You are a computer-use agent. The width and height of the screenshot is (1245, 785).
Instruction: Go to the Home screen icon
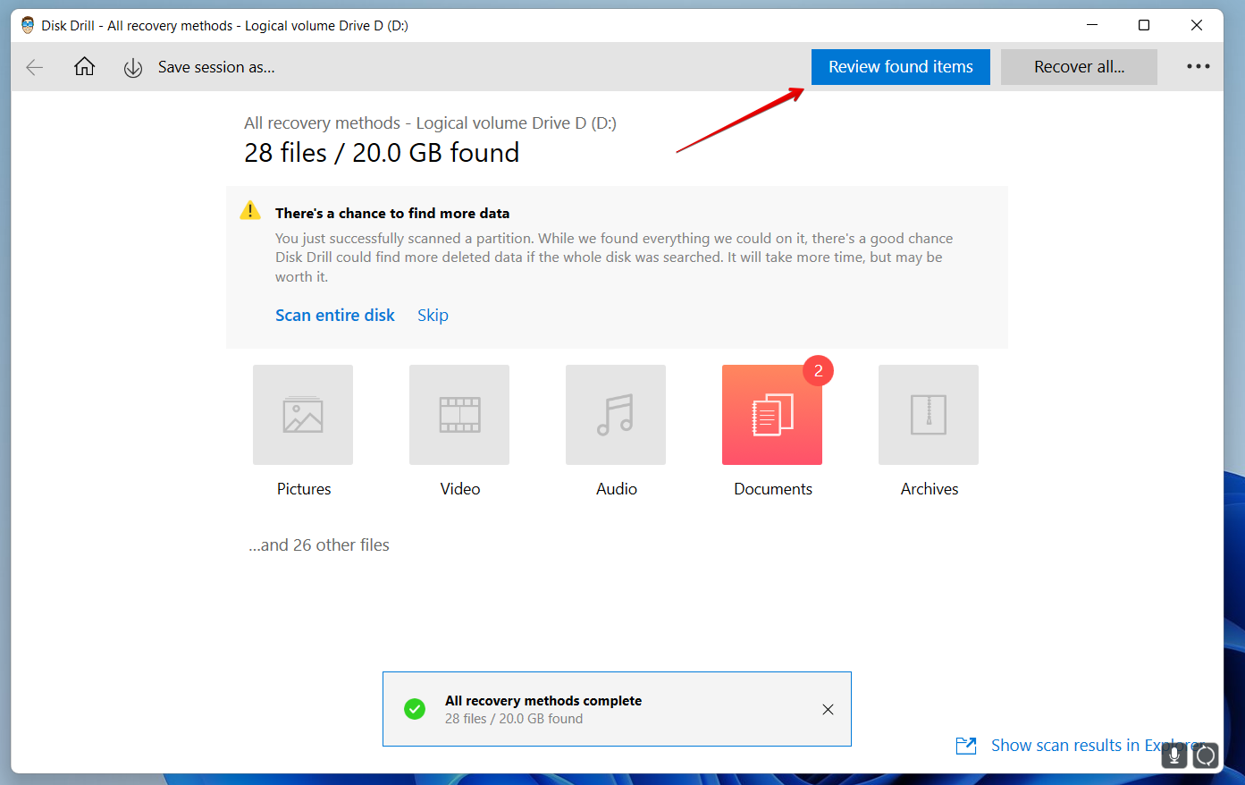pyautogui.click(x=84, y=67)
